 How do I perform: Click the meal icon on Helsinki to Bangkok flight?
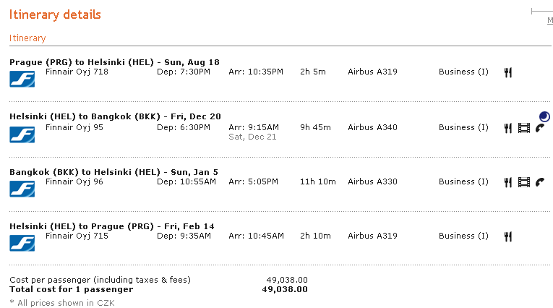(508, 128)
